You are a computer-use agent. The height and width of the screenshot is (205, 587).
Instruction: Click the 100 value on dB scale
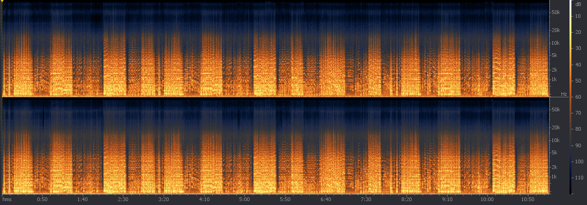(578, 162)
